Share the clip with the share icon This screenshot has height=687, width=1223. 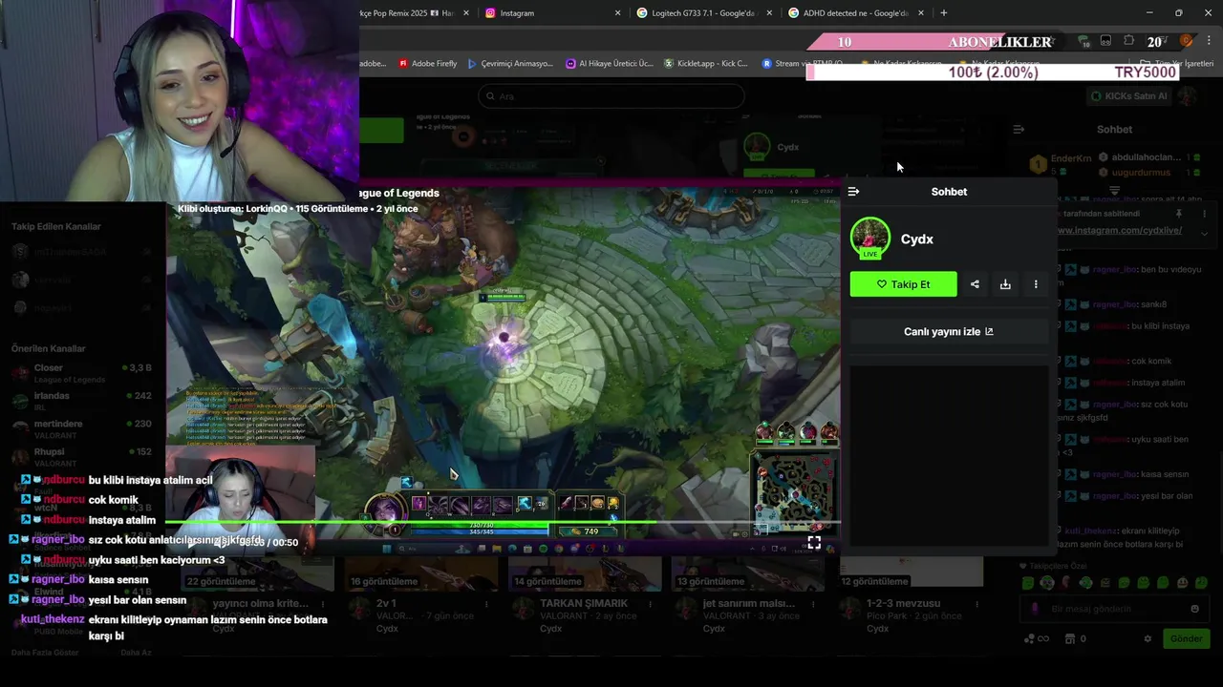coord(975,284)
